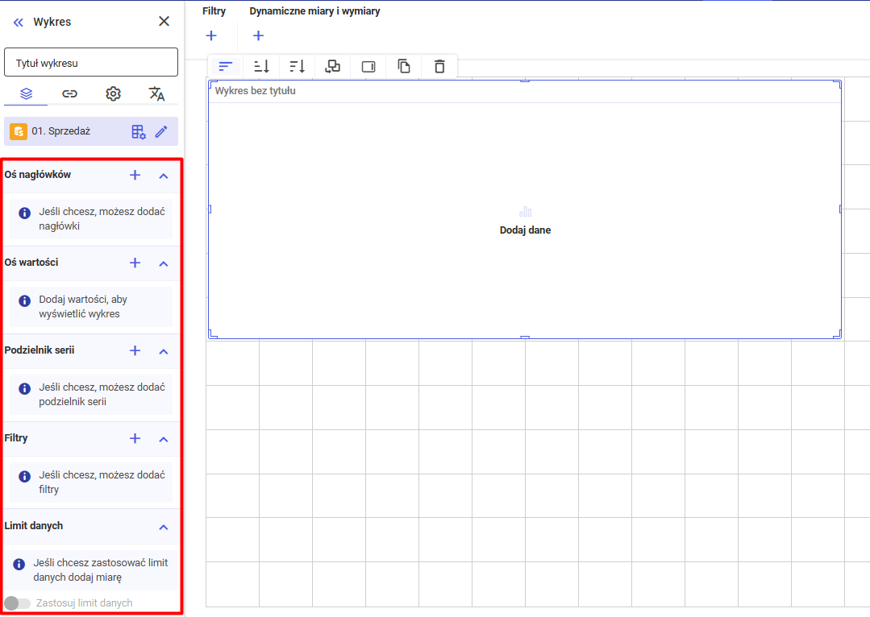Click the Tytuł wykresu input field

(91, 63)
